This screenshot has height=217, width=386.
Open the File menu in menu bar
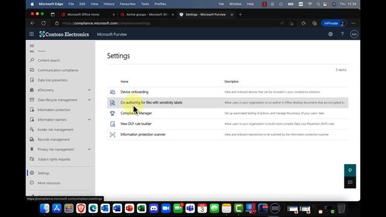(71, 4)
